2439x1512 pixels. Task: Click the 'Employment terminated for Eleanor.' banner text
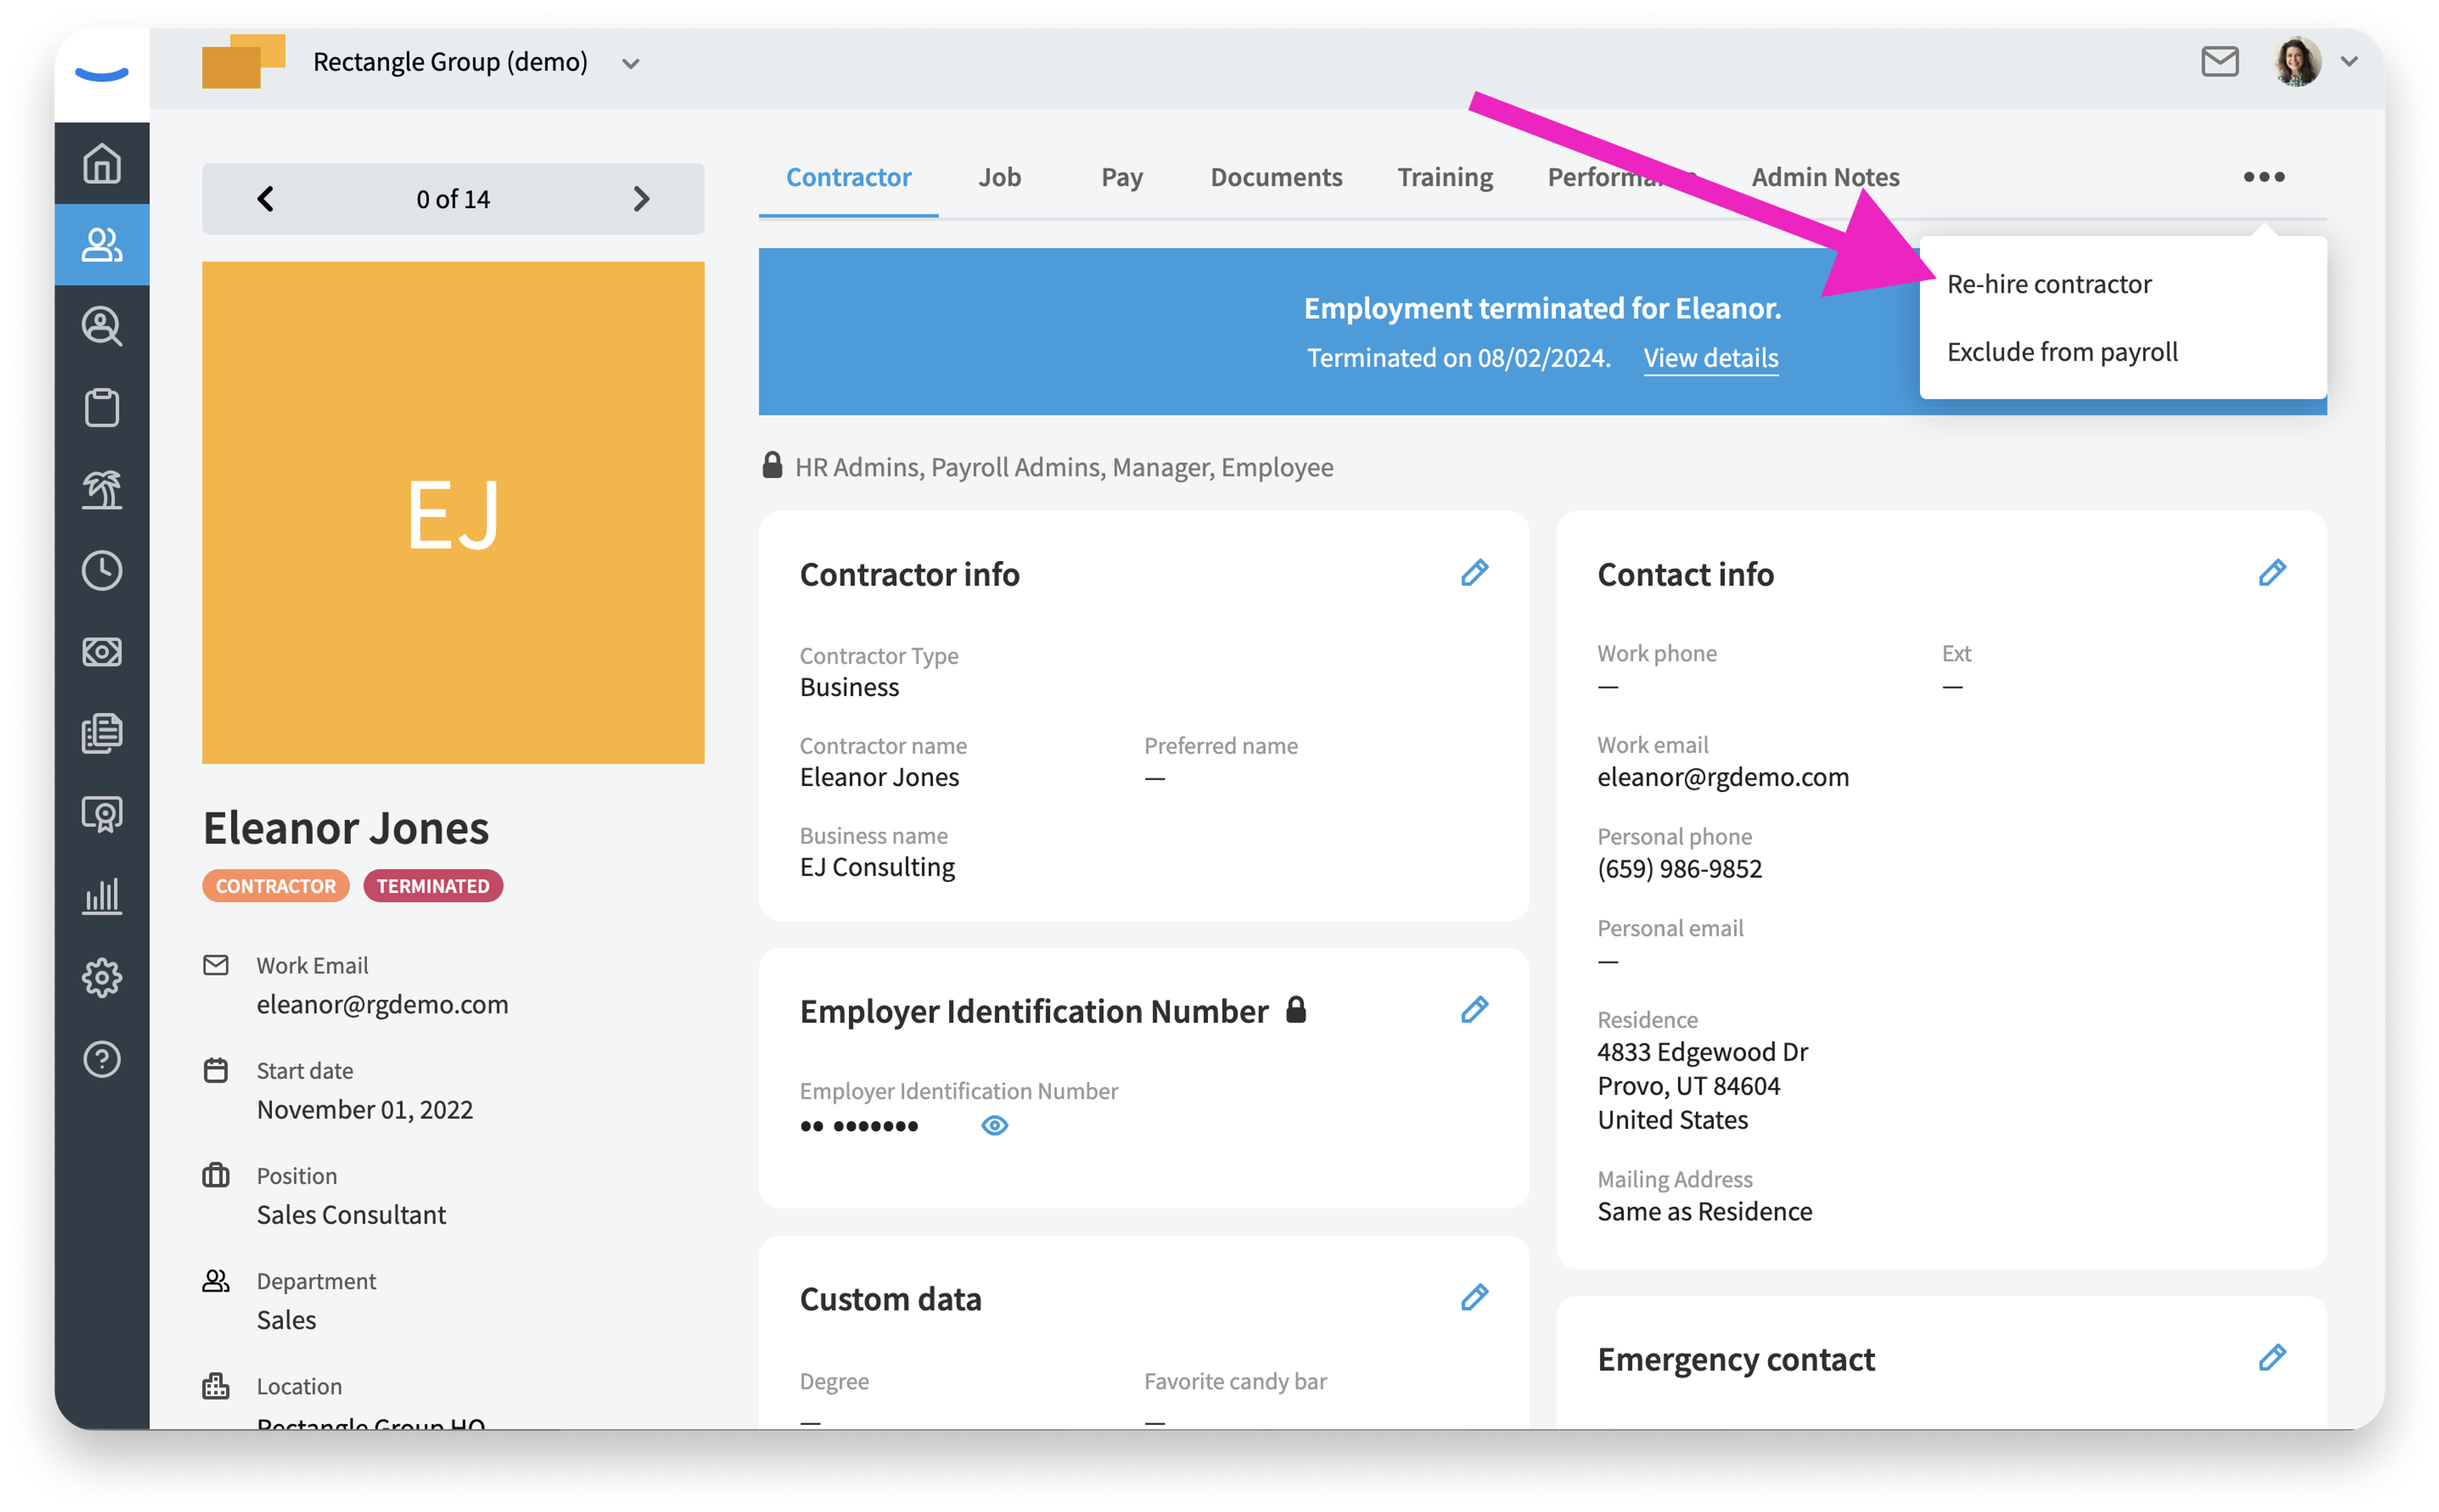[1542, 308]
